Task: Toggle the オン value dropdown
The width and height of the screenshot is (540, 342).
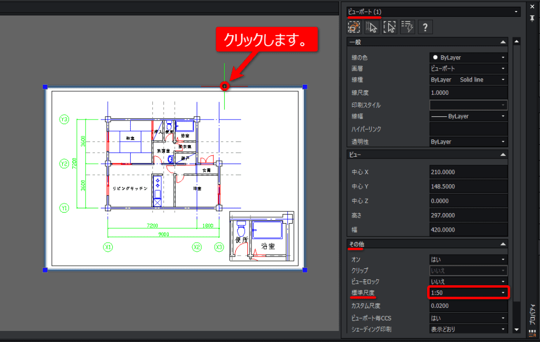Action: coord(468,259)
